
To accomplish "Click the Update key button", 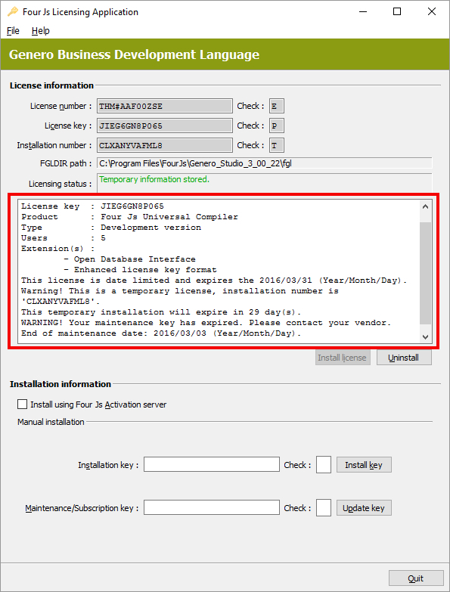I will point(364,508).
